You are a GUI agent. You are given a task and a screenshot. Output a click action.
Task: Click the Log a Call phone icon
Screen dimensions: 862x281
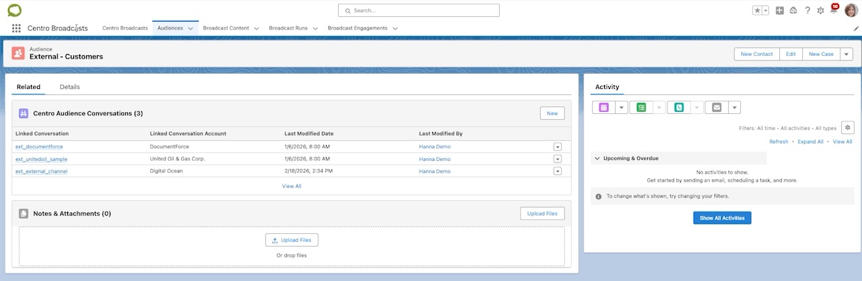click(x=679, y=107)
